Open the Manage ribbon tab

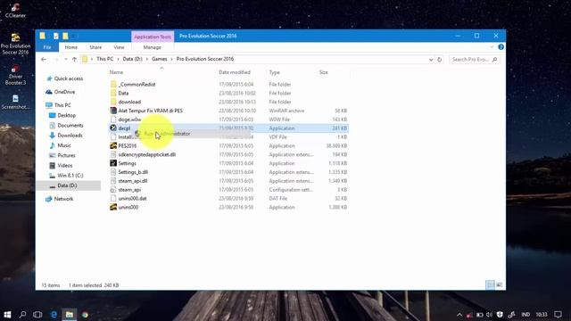click(153, 47)
